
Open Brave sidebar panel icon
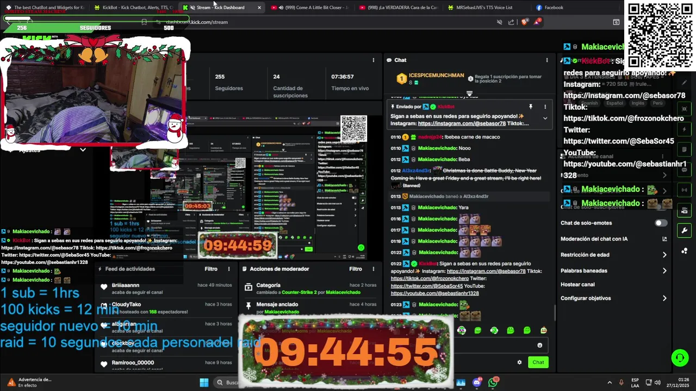pos(616,22)
